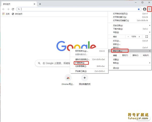Expand the 更多工具 submenu

click(130, 51)
